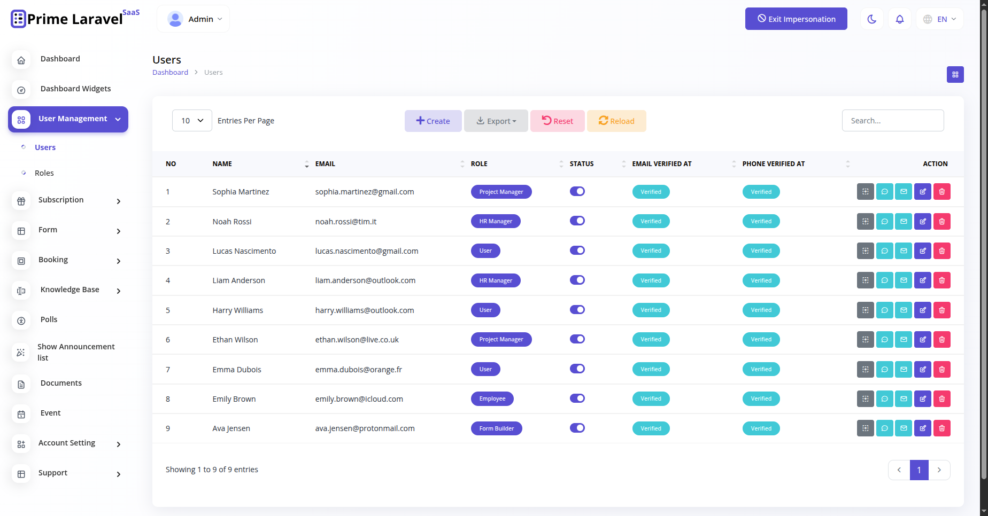Open Documents in the sidebar
This screenshot has width=988, height=516.
(68, 384)
